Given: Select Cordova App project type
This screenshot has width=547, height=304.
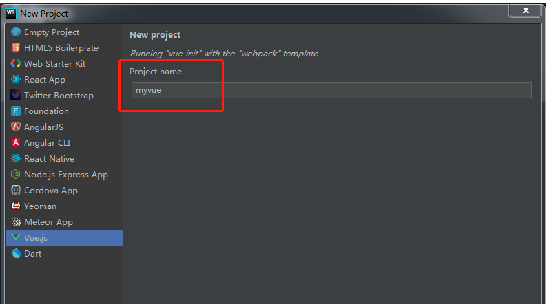Looking at the screenshot, I should [50, 191].
